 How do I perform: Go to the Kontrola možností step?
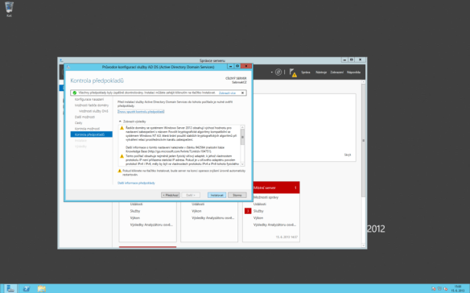87,129
